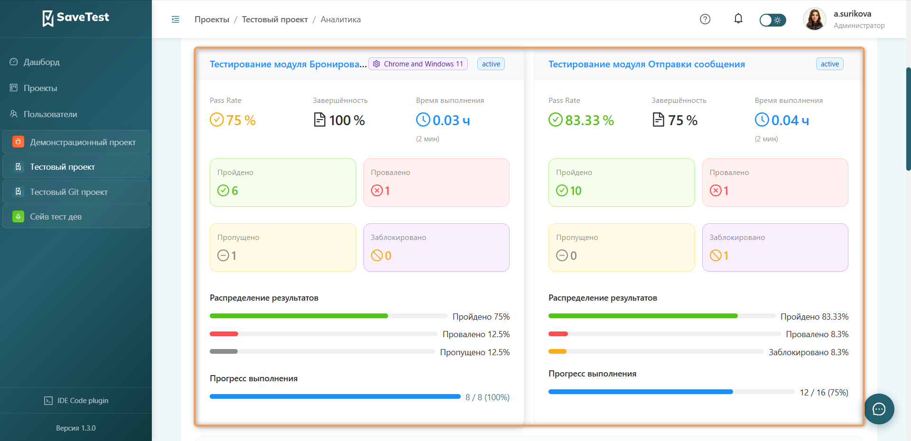Select the Провалено tile in Бронирование card
The width and height of the screenshot is (911, 441).
[437, 183]
